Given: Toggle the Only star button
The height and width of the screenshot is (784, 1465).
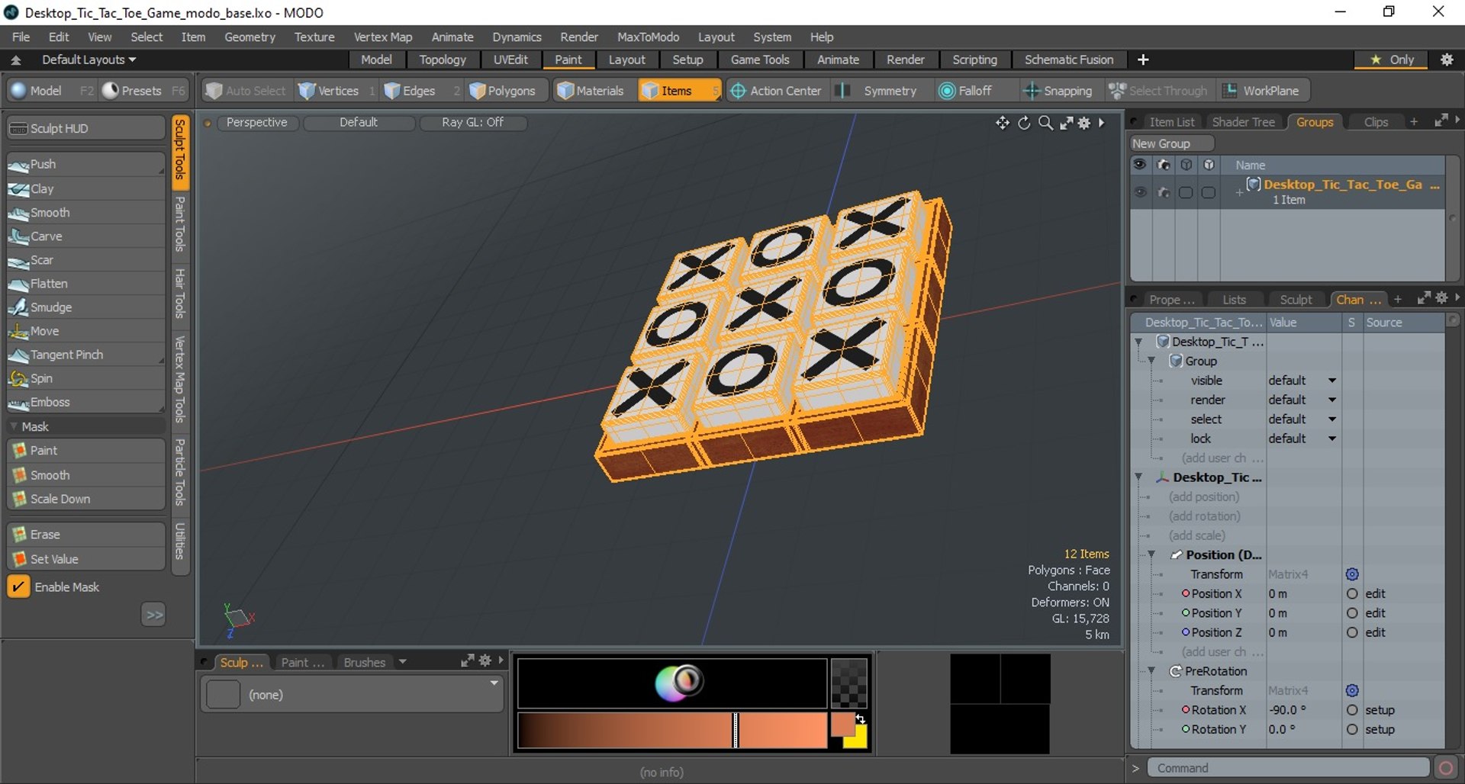Looking at the screenshot, I should tap(1393, 59).
